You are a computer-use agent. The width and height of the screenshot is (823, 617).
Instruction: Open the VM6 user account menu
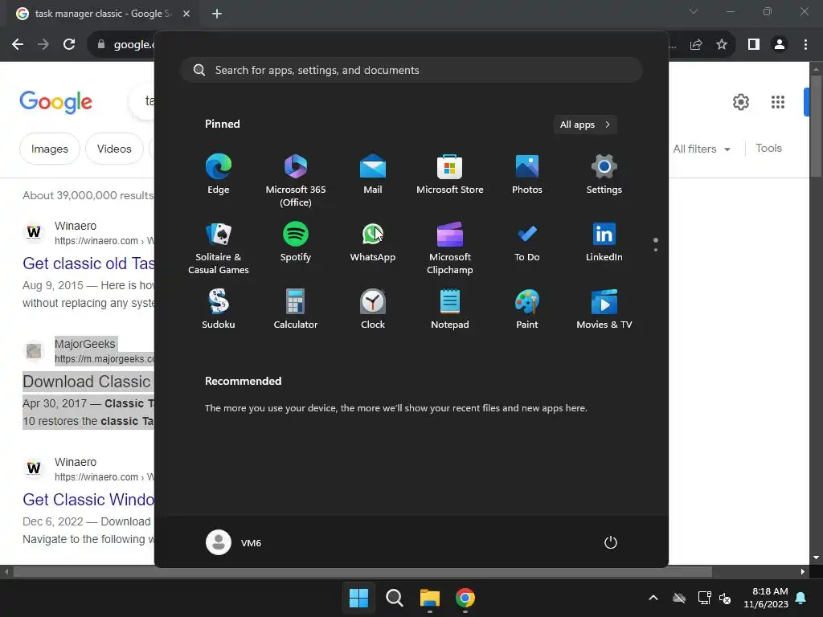[x=234, y=542]
